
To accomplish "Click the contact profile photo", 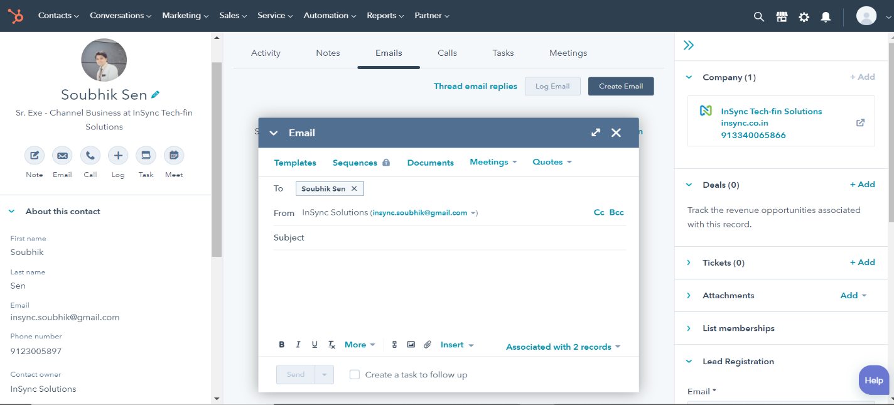I will 104,59.
